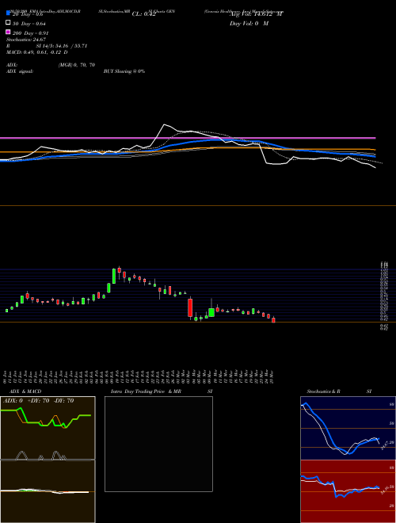Click the blue 20 Day EMA legend swatch
This screenshot has height=523, width=396.
(x=8, y=13)
